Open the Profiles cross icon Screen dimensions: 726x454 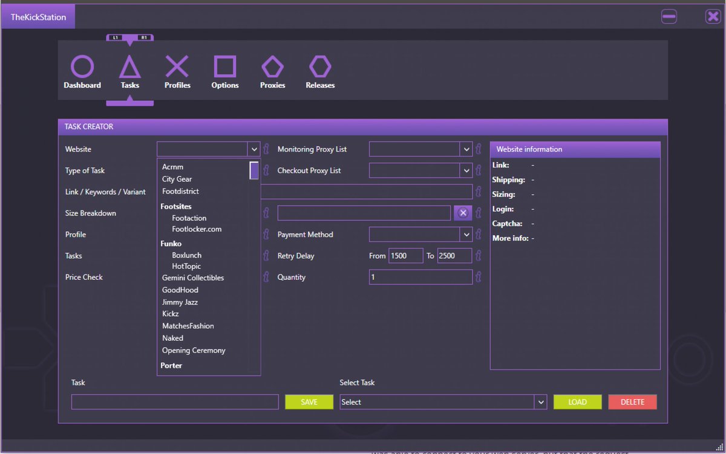click(x=177, y=67)
